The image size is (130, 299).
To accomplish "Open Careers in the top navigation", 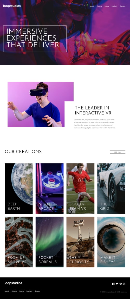I will pos(99,6).
